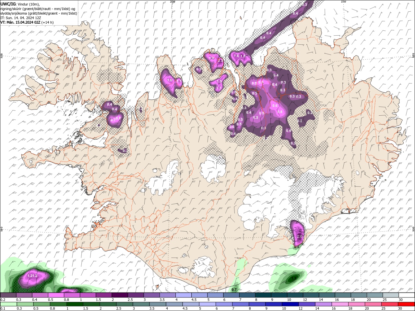Select the 'Vindur (10m)' wind label
Screen dimensions: 415x311
(28, 4)
